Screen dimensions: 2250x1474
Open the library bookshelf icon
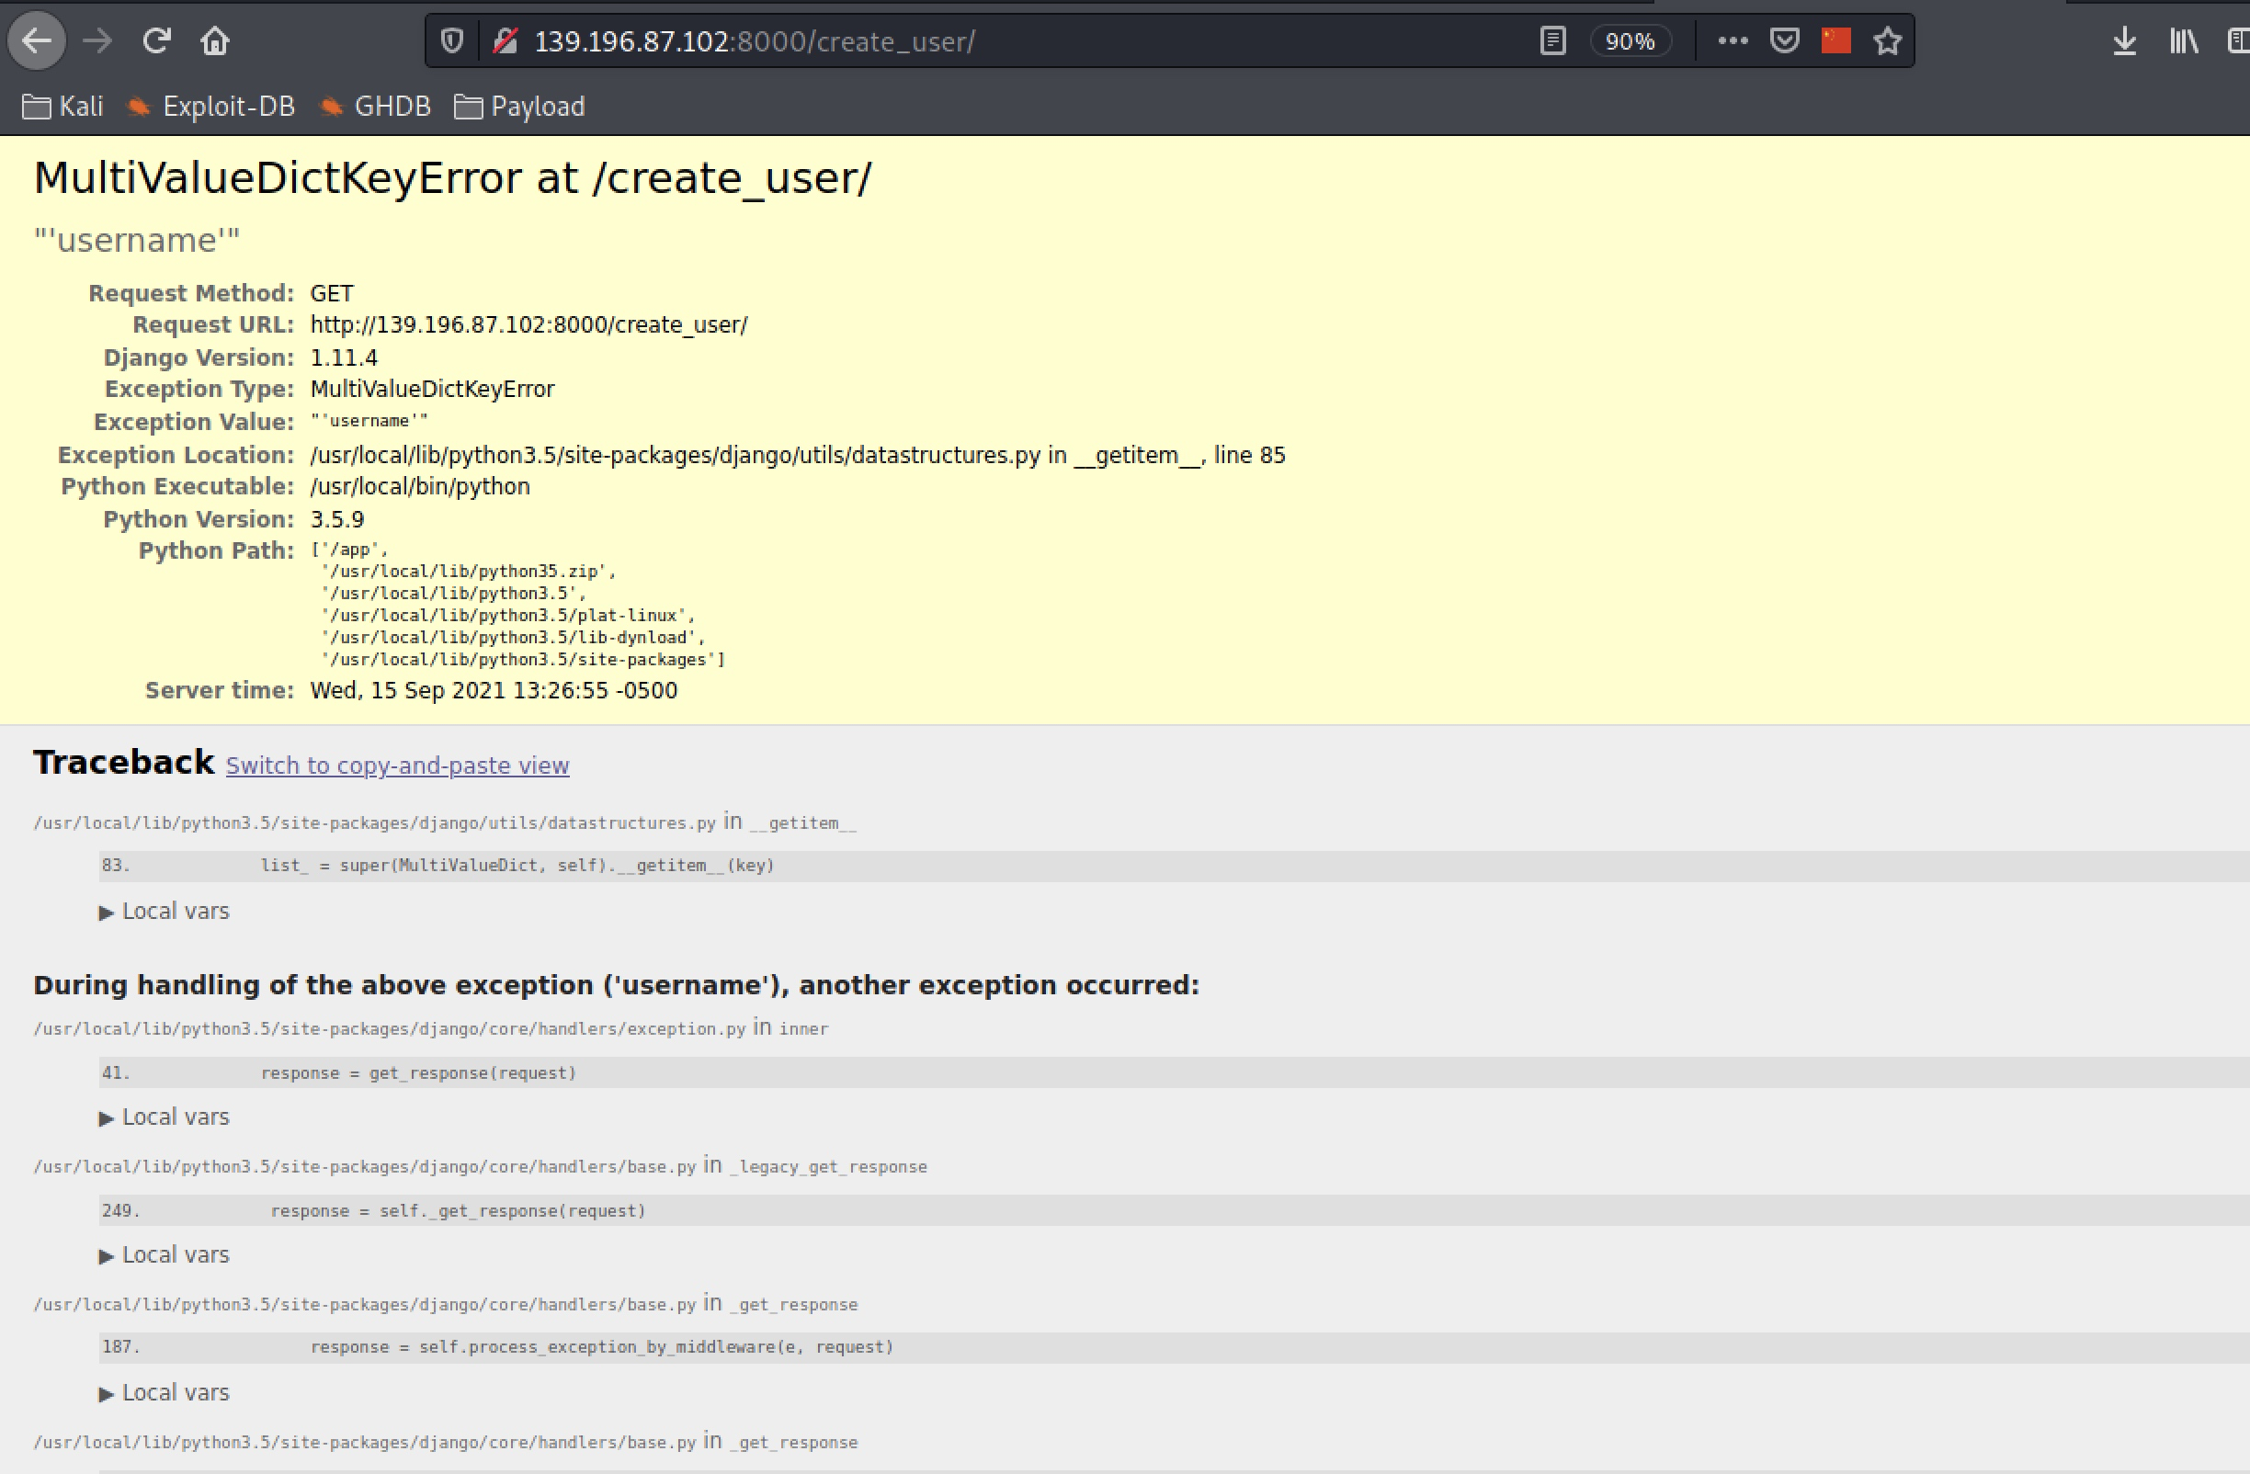pyautogui.click(x=2184, y=40)
